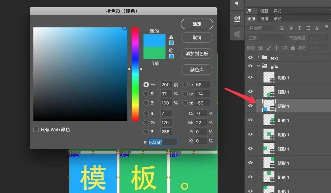Viewport: 331px width, 193px height.
Task: Click the web-safe color swatch below cube icon
Action: pyautogui.click(x=171, y=56)
